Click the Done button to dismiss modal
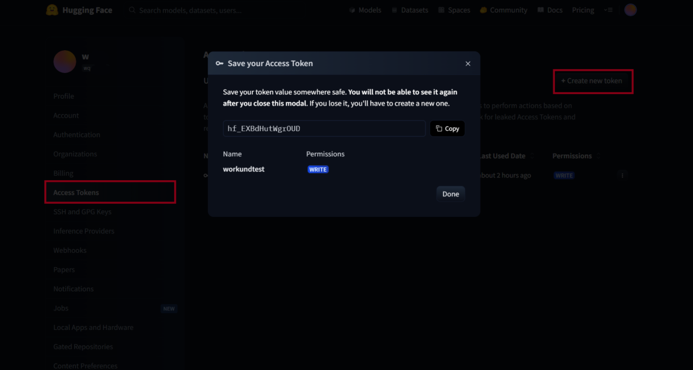This screenshot has width=693, height=370. pos(450,194)
